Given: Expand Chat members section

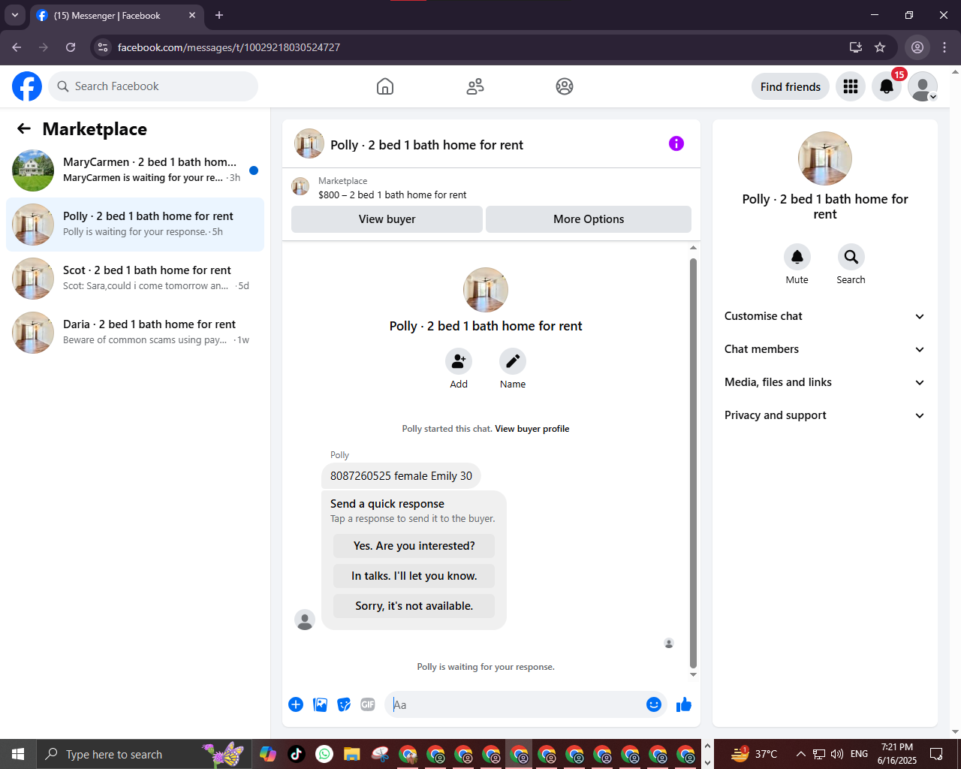Looking at the screenshot, I should 824,349.
